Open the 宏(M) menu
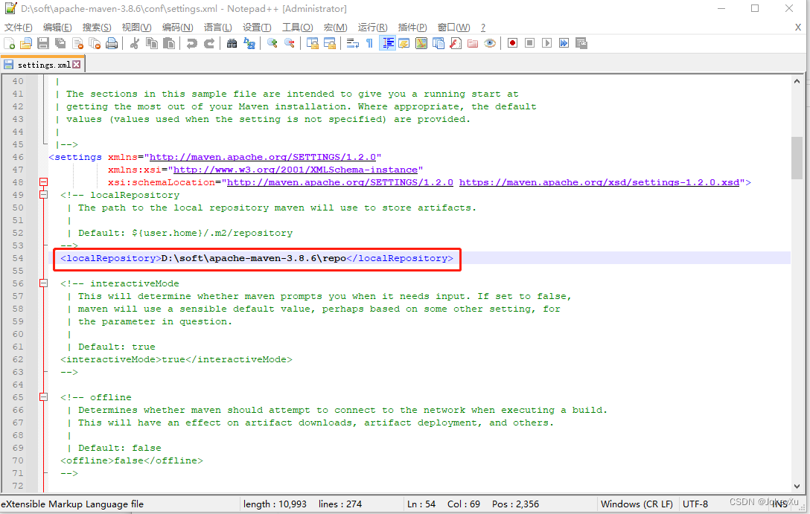The width and height of the screenshot is (810, 514). click(335, 28)
